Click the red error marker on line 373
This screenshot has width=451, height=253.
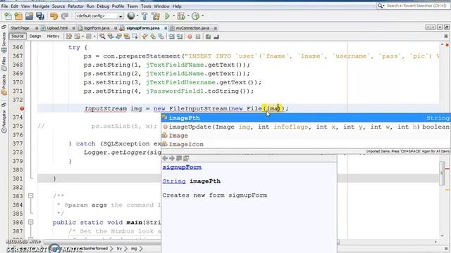[22, 108]
